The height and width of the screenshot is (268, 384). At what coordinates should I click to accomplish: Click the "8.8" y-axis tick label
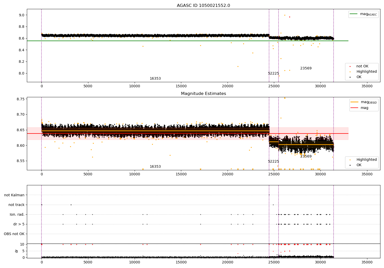22,27
